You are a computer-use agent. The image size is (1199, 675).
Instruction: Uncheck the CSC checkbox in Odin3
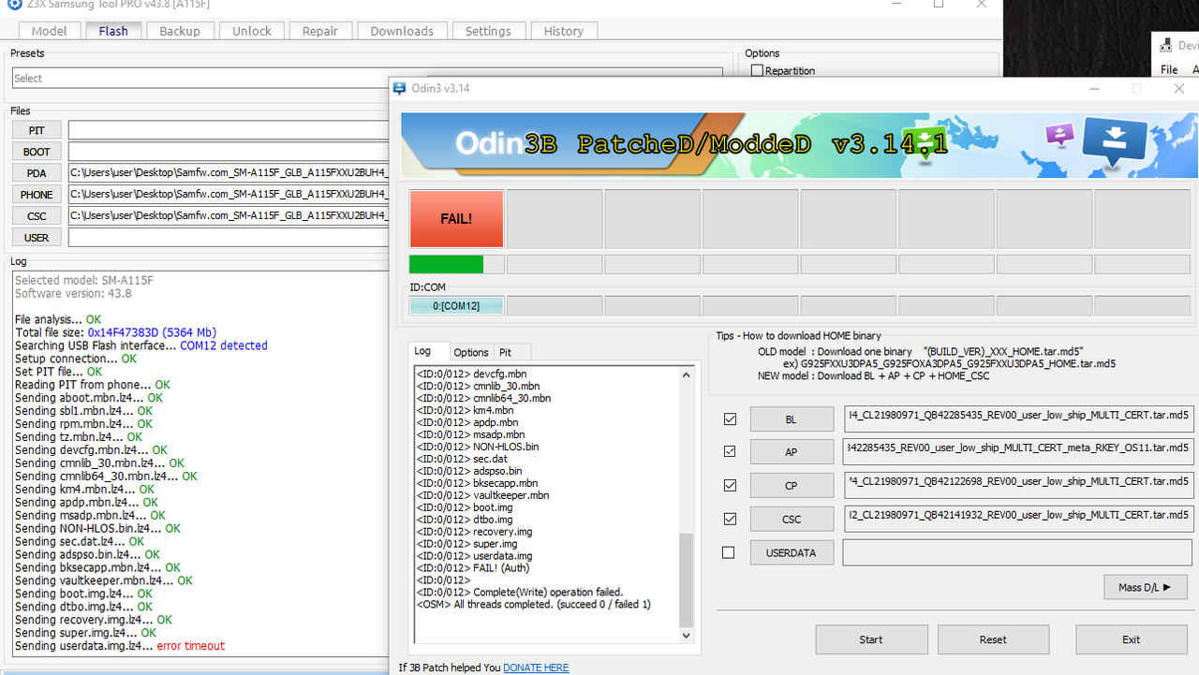(730, 519)
